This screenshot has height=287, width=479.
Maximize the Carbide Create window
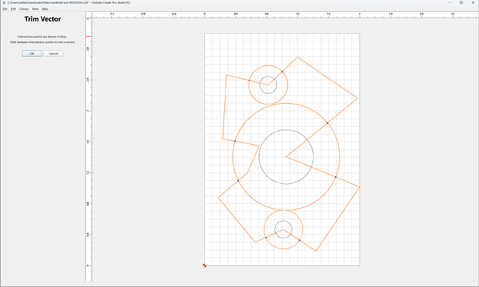(461, 3)
